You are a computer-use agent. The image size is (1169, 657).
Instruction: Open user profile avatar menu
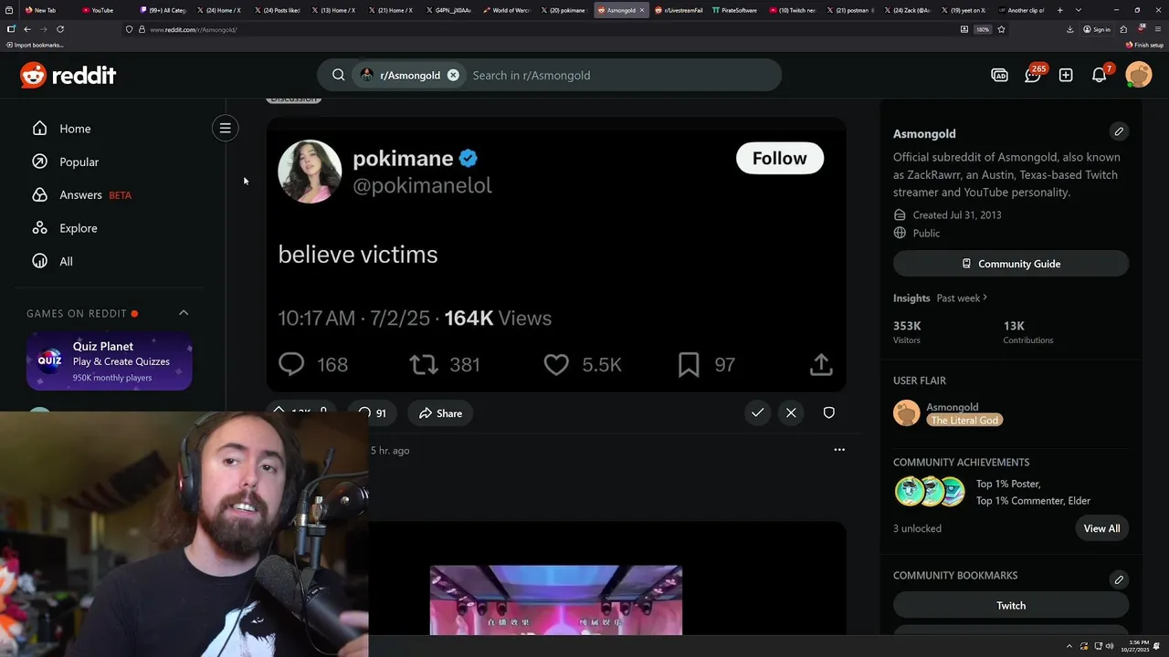pos(1139,75)
